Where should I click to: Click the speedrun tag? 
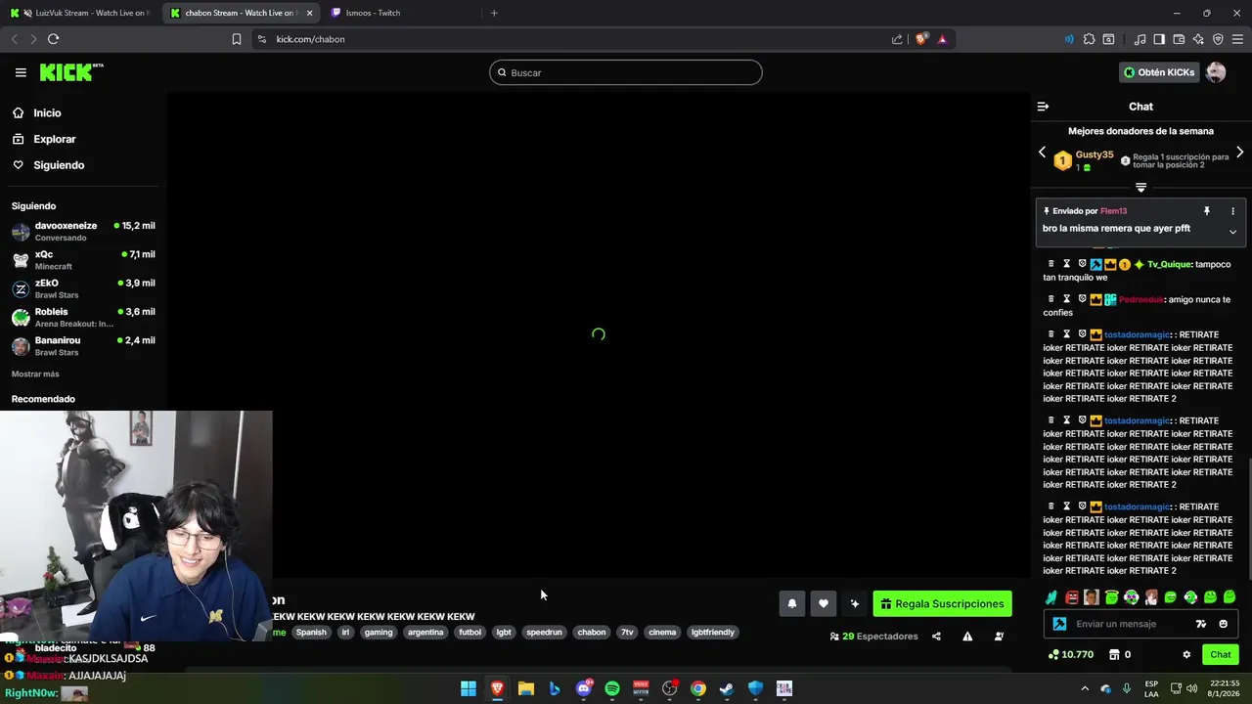544,633
